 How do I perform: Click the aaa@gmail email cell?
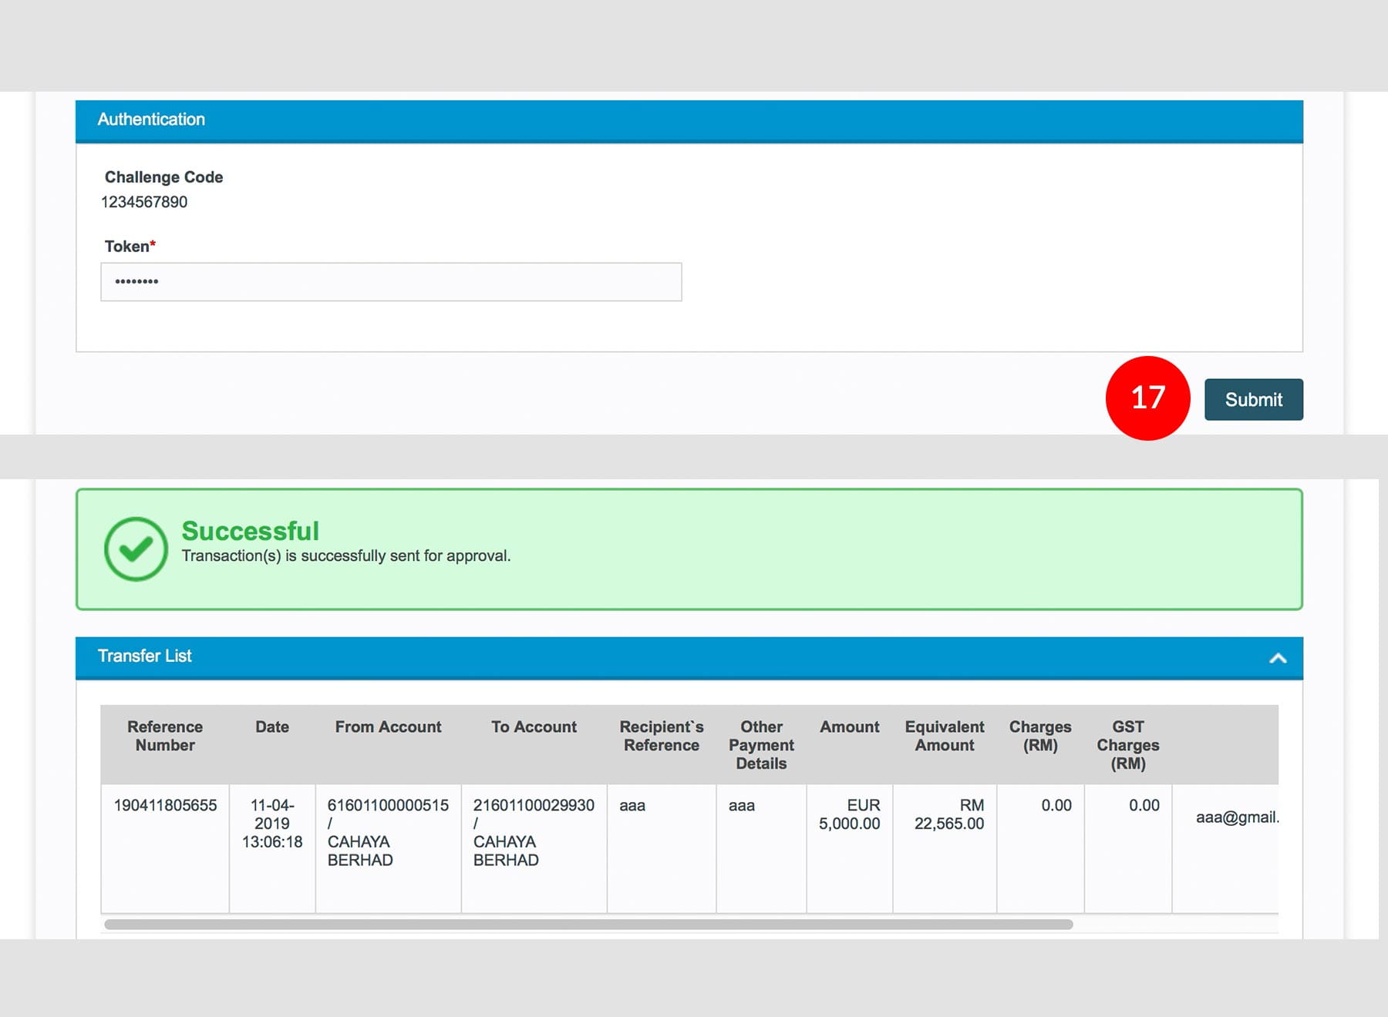click(x=1236, y=818)
